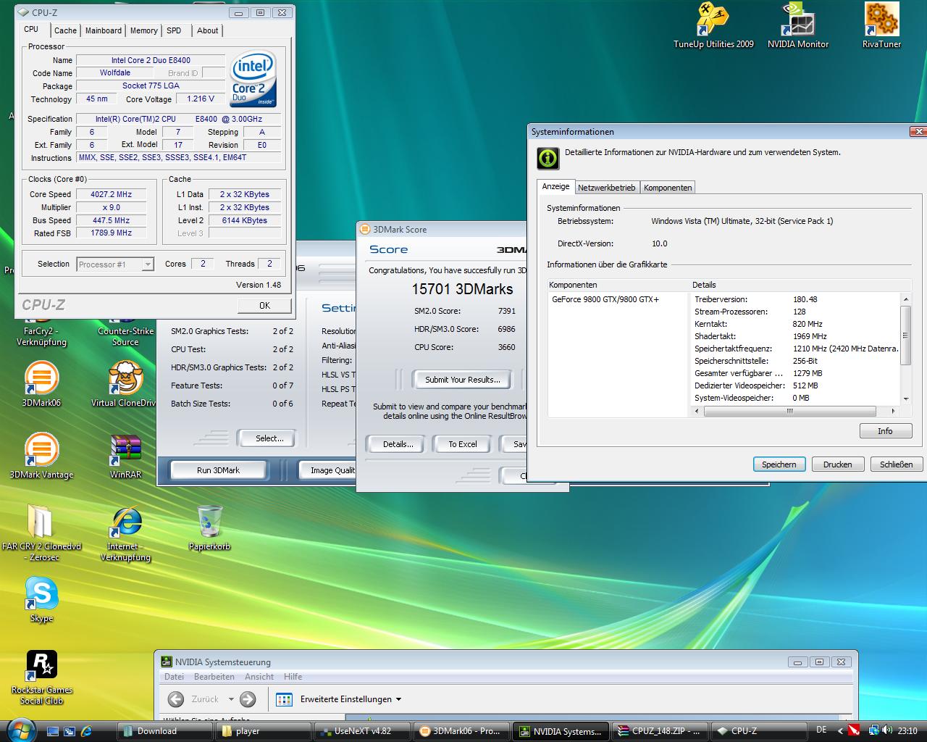Click the Erweiterte Einstellungen grid icon

coord(285,699)
